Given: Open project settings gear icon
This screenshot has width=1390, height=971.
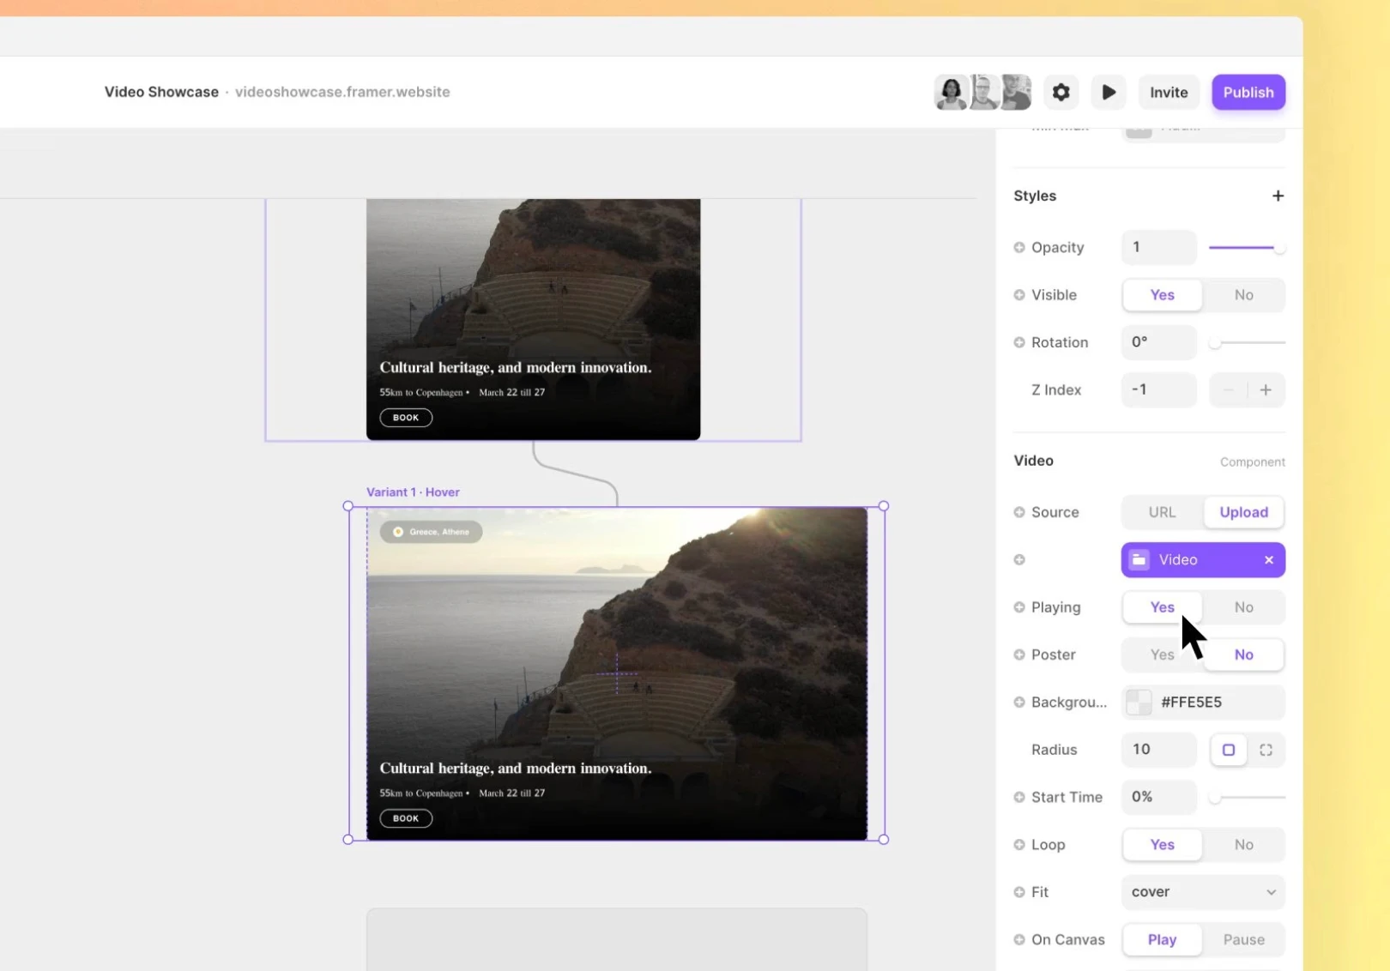Looking at the screenshot, I should (1061, 92).
